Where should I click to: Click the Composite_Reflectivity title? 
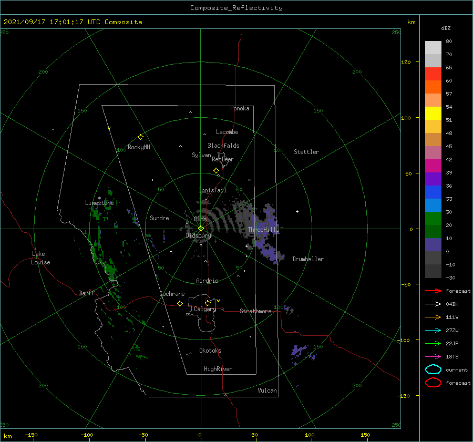pos(236,8)
